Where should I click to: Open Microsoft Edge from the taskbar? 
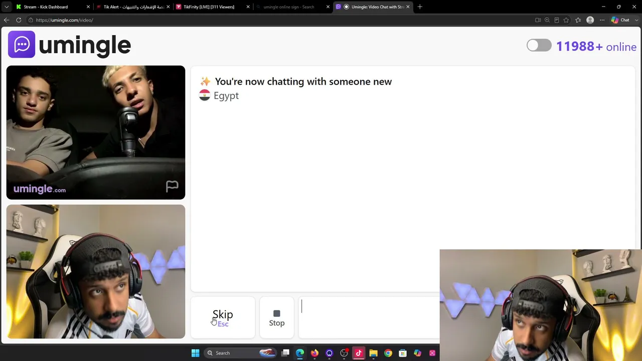[x=300, y=353]
